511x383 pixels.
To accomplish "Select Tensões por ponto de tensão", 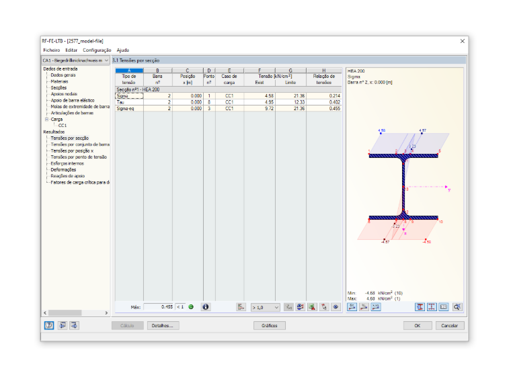I will point(79,157).
